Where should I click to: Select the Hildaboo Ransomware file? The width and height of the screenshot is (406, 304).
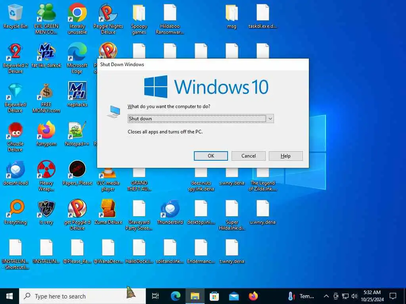coord(170,19)
